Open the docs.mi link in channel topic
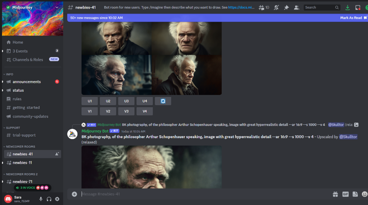This screenshot has height=205, width=368. (241, 7)
